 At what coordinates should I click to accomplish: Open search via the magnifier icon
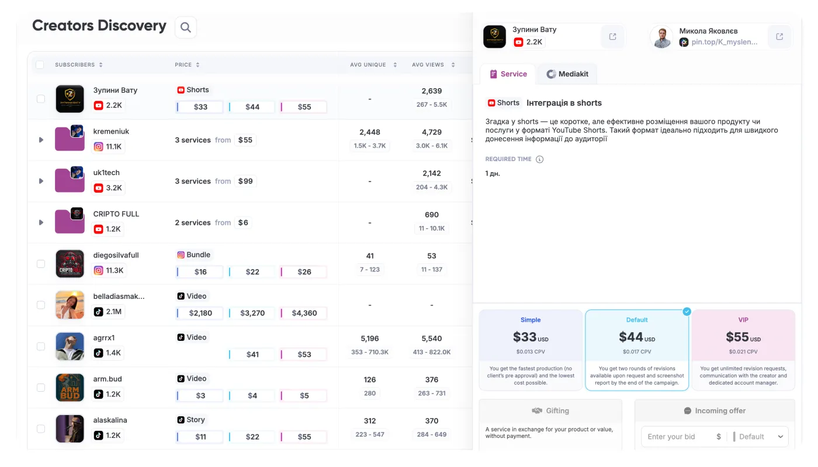pos(185,27)
